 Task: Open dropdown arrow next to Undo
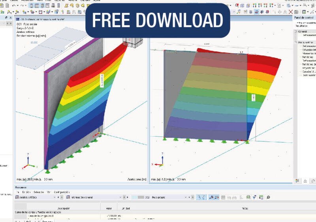[x=18, y=6]
